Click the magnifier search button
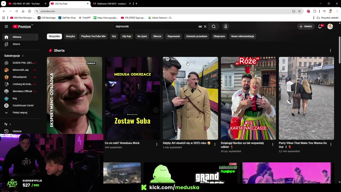 point(214,26)
